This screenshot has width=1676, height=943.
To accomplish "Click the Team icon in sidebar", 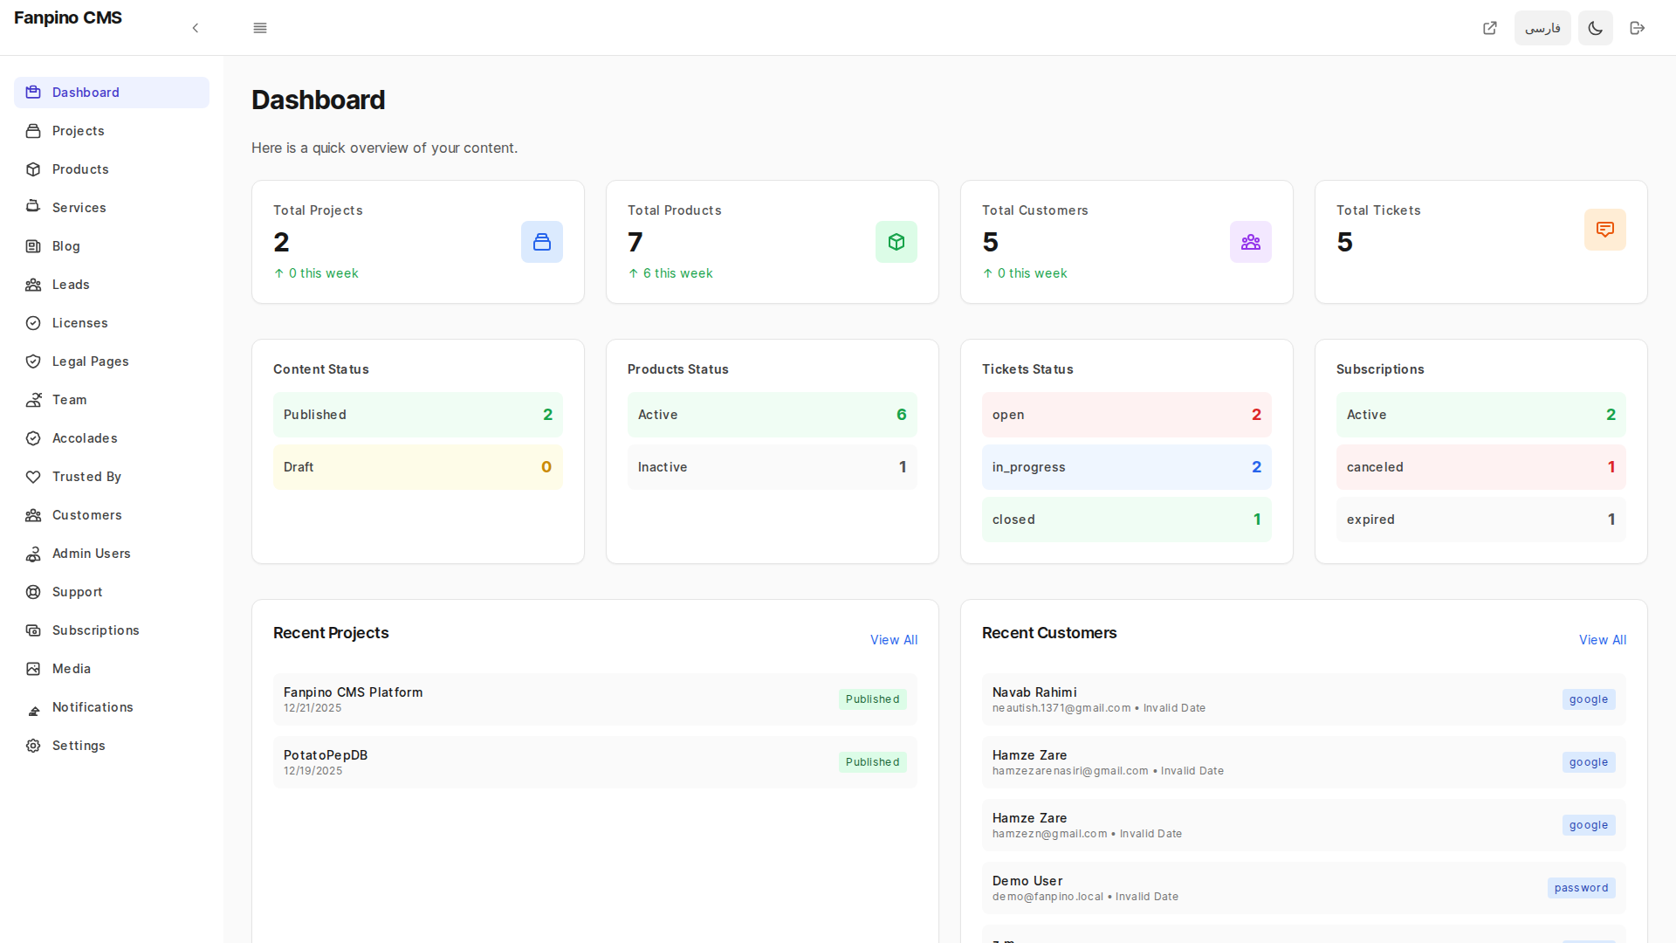I will point(33,400).
